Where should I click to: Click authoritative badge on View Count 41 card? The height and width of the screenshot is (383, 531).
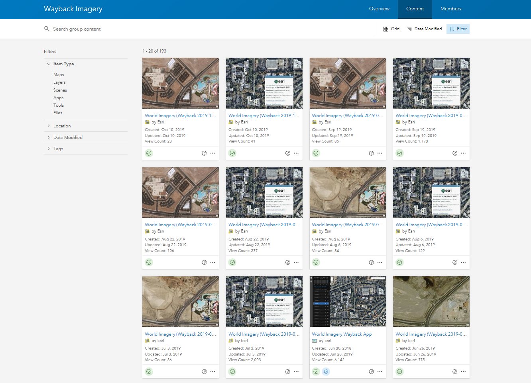coord(232,153)
